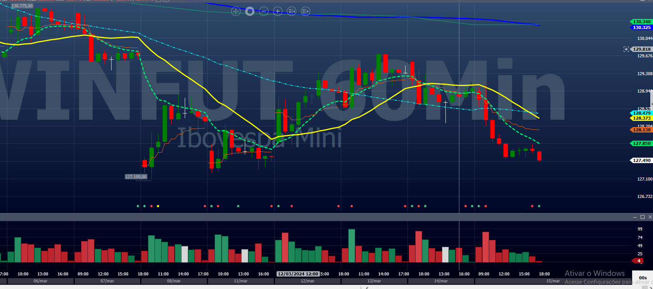
Task: Click the 128.479 cyan price tag
Action: click(642, 113)
